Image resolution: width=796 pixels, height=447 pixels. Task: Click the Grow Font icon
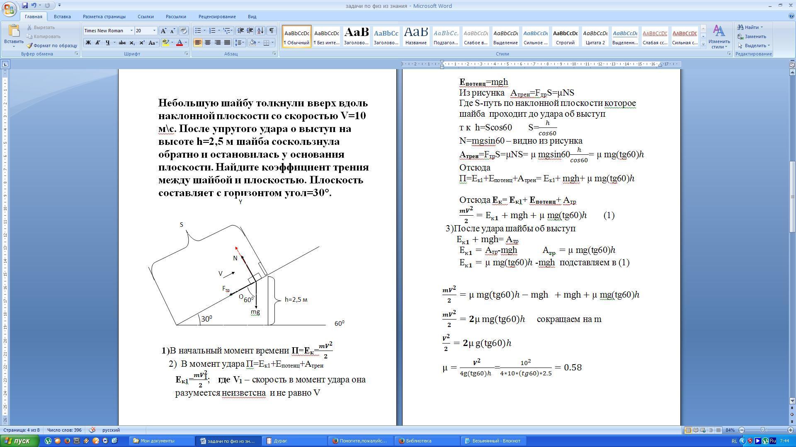(163, 31)
